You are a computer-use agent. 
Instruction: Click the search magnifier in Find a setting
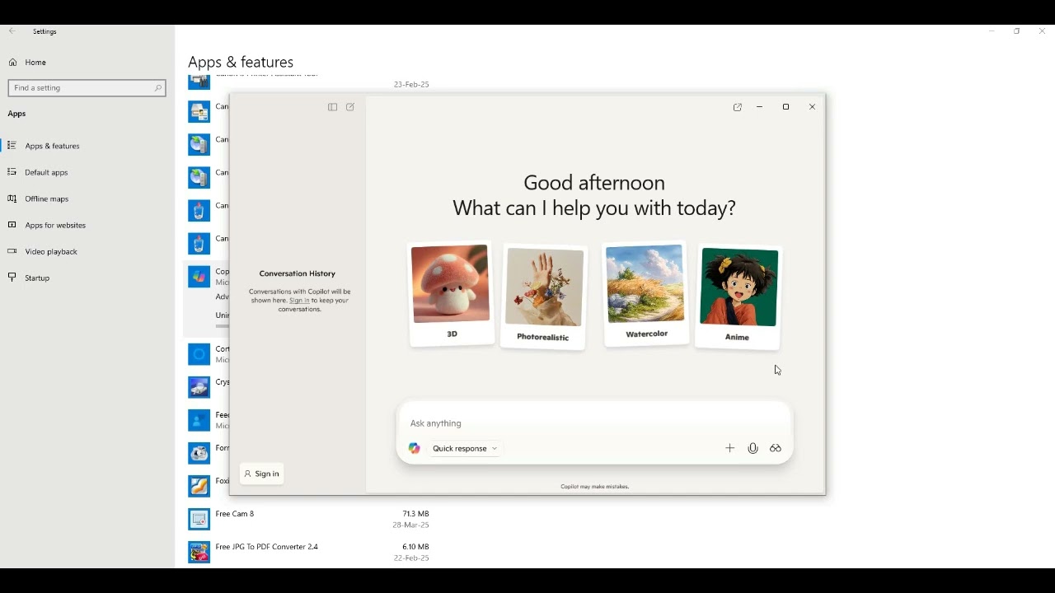[158, 87]
